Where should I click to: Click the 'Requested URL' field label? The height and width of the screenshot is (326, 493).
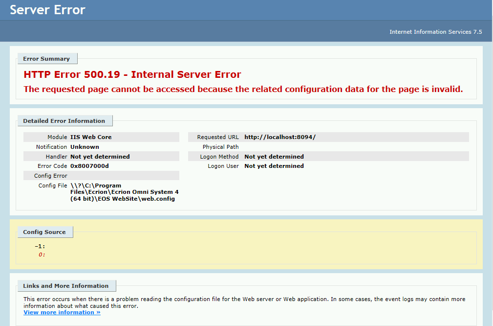click(218, 137)
